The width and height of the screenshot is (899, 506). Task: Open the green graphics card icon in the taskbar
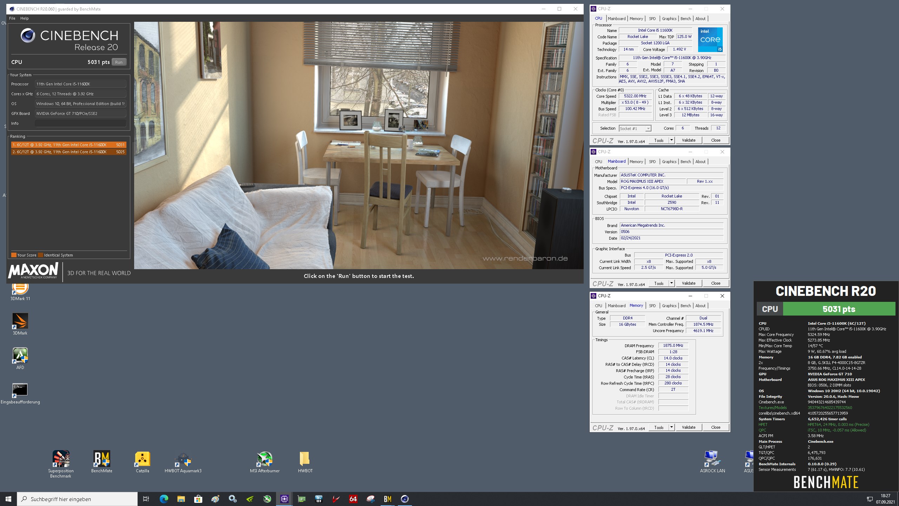click(301, 499)
